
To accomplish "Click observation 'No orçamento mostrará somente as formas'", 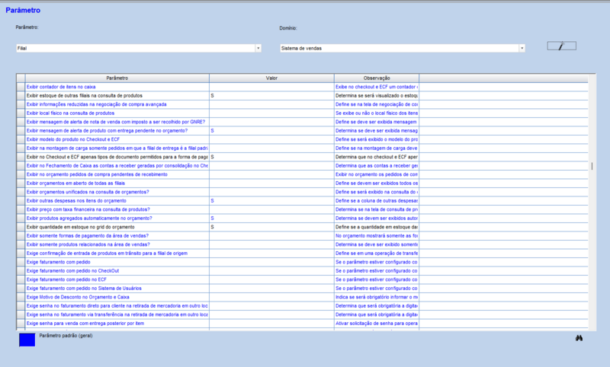I will 377,236.
